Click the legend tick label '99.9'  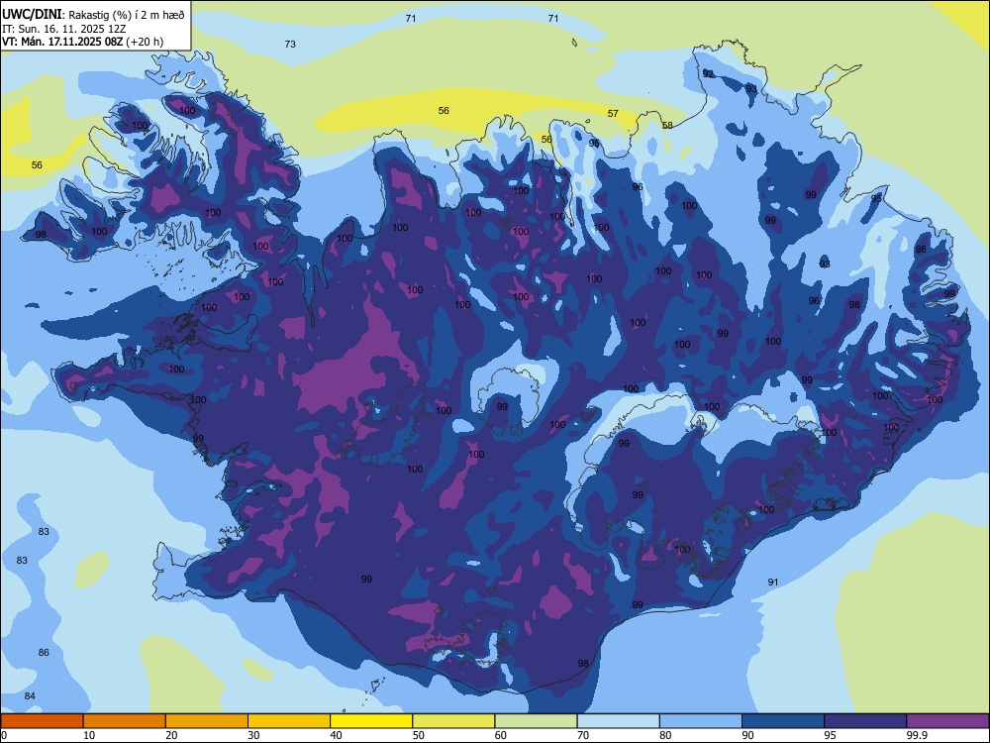click(916, 735)
